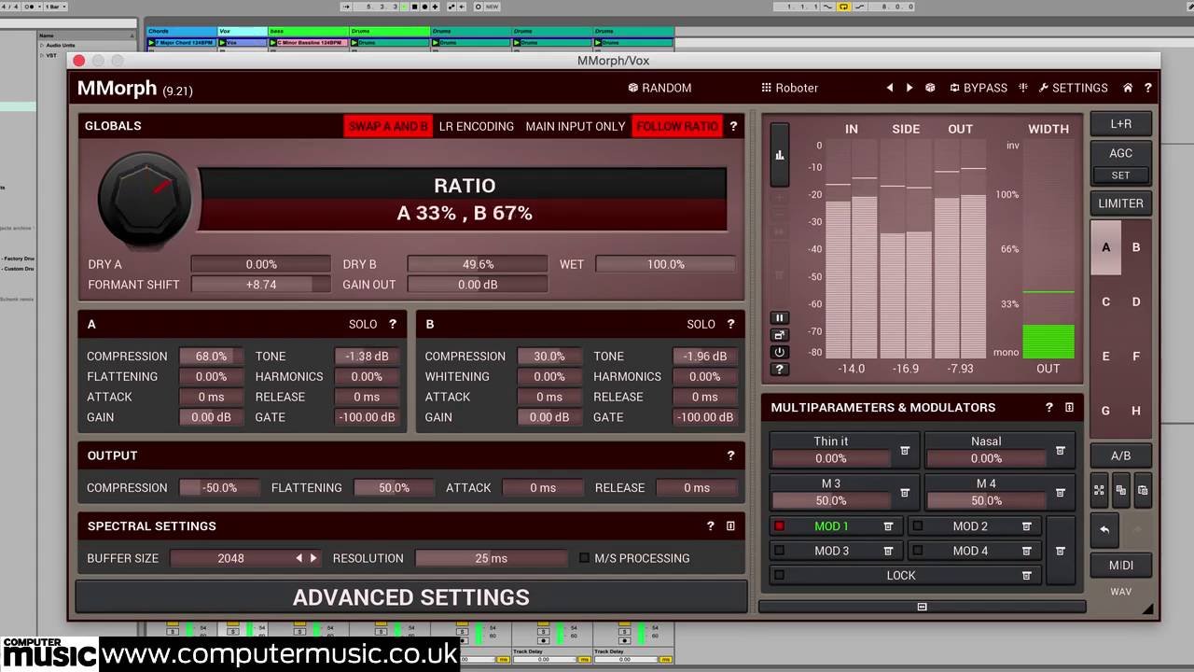Image resolution: width=1194 pixels, height=672 pixels.
Task: Go to the next preset arrow
Action: [909, 88]
